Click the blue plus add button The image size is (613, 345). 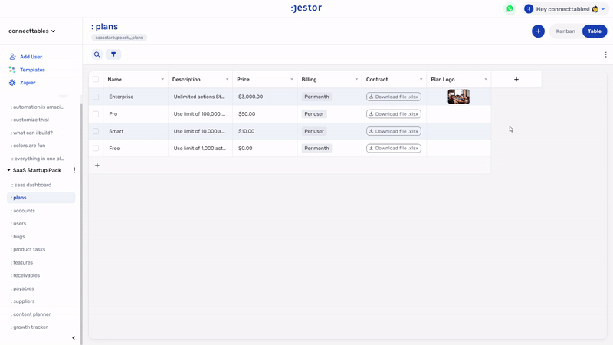(538, 31)
